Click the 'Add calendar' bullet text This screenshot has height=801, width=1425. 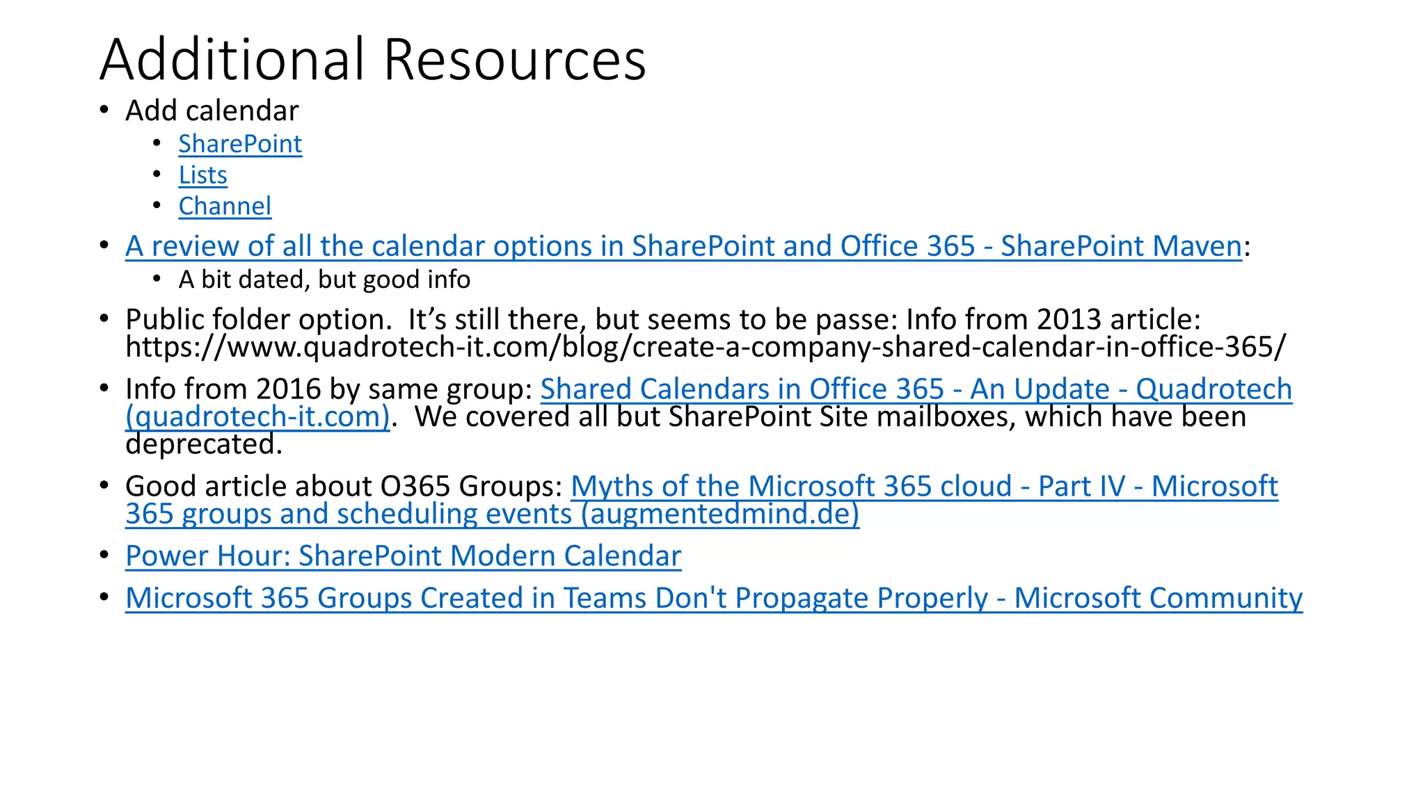[212, 111]
